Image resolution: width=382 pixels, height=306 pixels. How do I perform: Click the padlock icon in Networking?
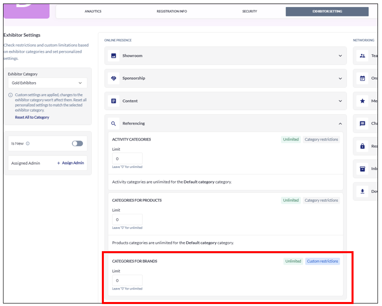click(363, 146)
